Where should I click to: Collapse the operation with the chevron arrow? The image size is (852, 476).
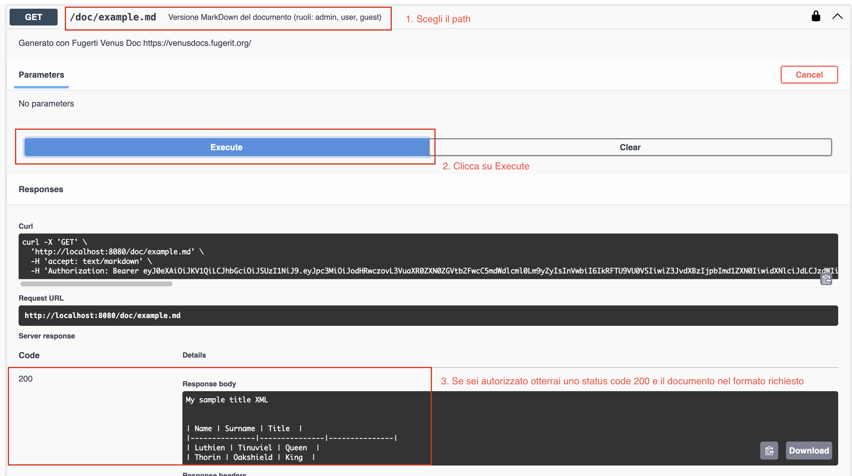click(x=837, y=16)
